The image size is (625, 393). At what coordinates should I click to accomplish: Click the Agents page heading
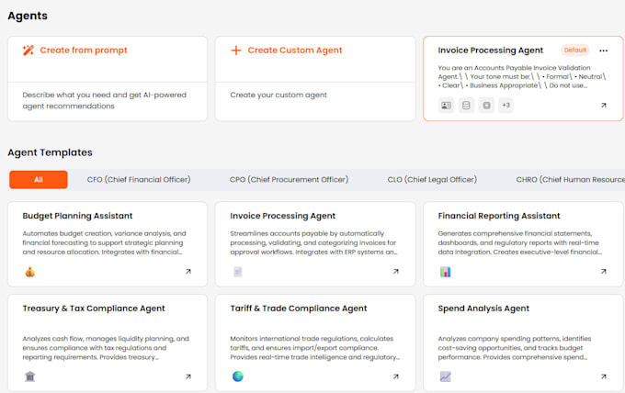28,16
